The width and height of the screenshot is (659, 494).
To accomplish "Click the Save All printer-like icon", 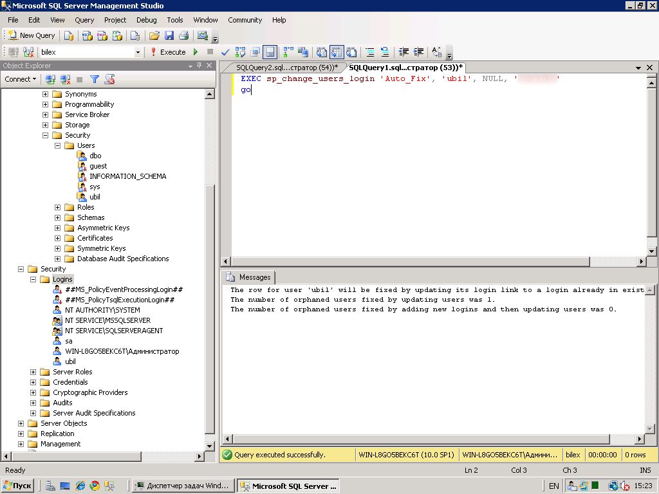I will point(183,36).
